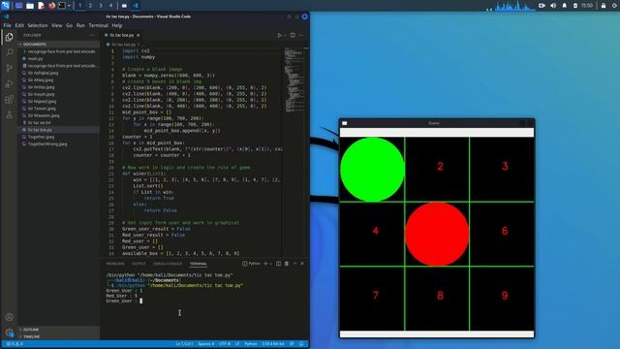The width and height of the screenshot is (620, 349).
Task: Open the Go menu
Action: point(69,25)
